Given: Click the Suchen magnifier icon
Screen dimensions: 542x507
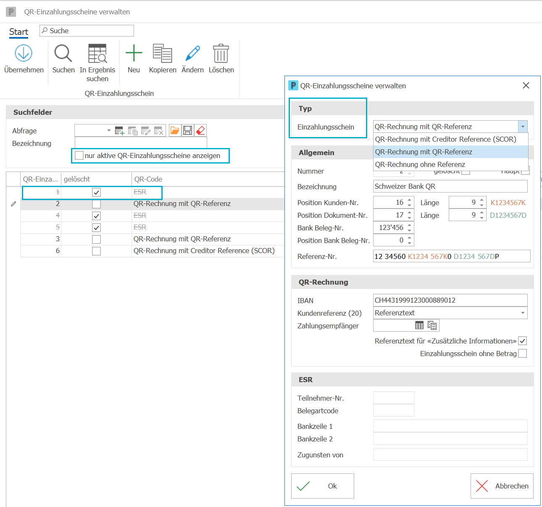Looking at the screenshot, I should click(63, 53).
